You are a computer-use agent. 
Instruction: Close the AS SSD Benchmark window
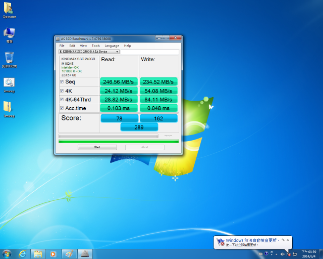point(176,38)
